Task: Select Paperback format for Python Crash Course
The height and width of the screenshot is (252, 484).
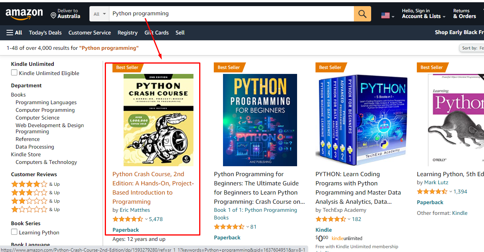Action: (126, 230)
